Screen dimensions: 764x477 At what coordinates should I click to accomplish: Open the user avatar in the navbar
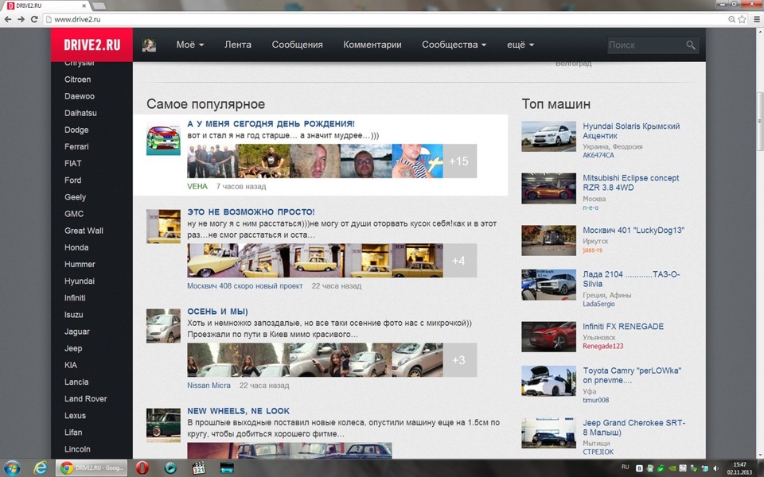pos(149,45)
